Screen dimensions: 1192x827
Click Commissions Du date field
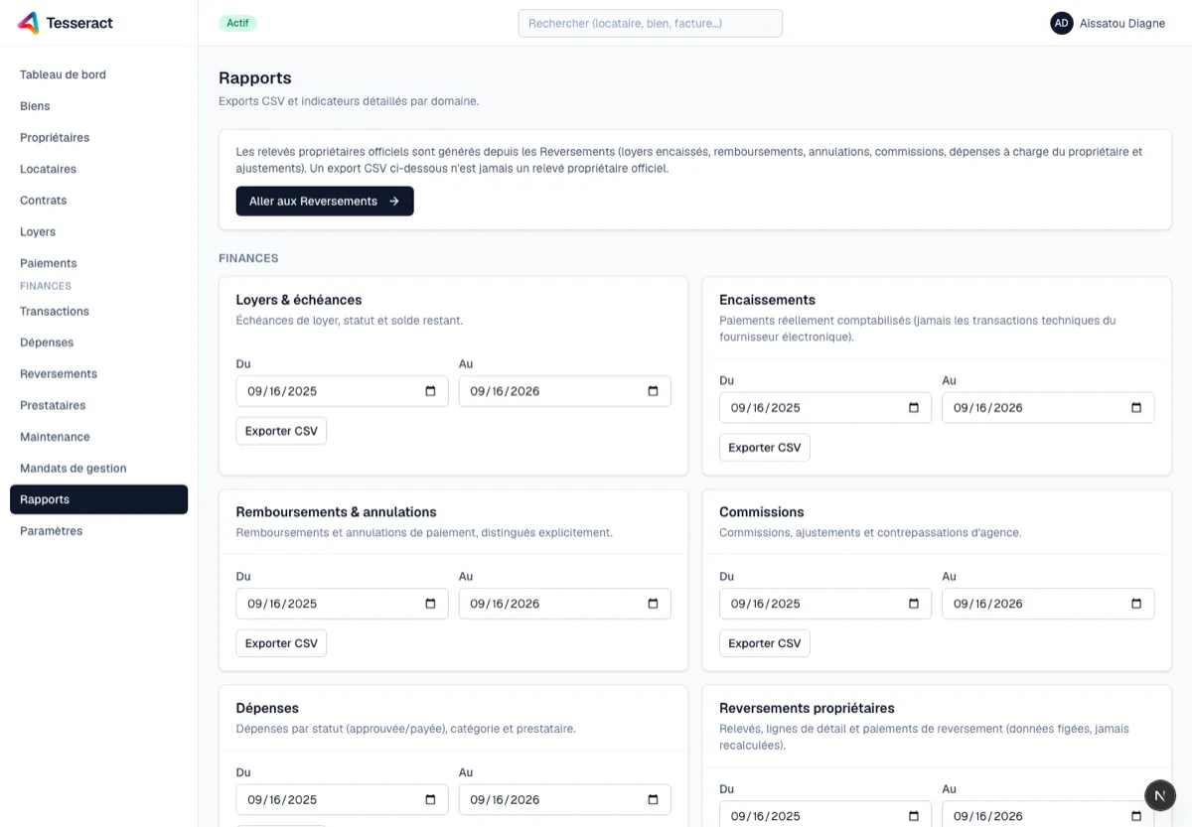[x=825, y=604]
